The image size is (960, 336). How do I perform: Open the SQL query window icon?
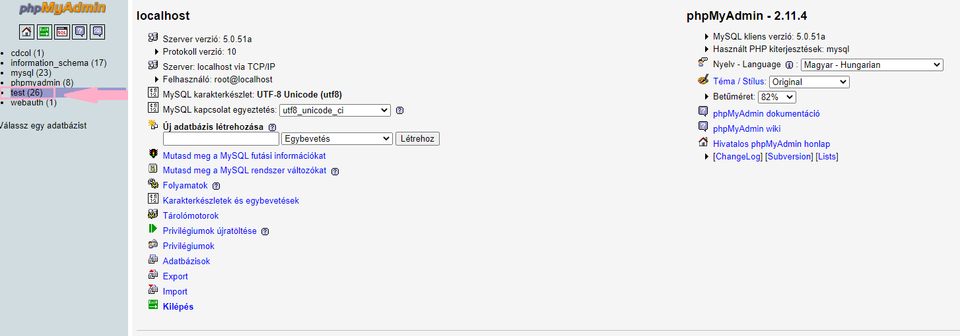62,32
